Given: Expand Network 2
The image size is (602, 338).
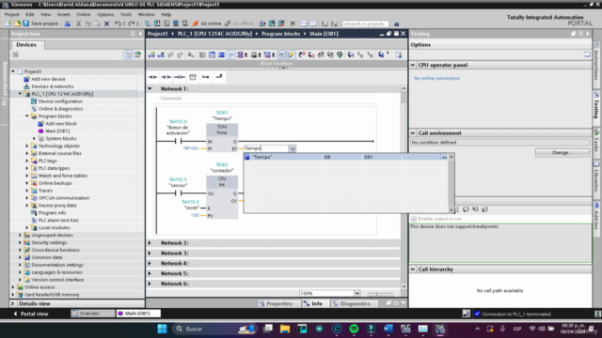Looking at the screenshot, I should pyautogui.click(x=150, y=243).
